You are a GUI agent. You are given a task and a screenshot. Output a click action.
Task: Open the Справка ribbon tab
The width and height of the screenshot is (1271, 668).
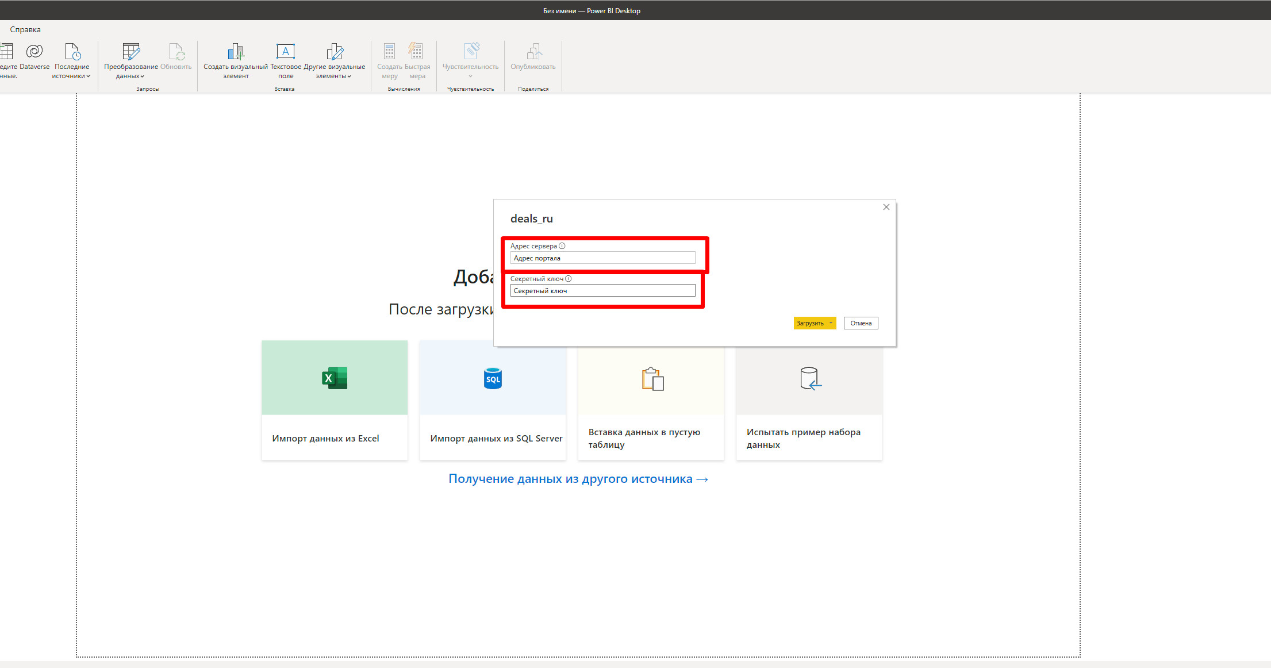point(25,29)
